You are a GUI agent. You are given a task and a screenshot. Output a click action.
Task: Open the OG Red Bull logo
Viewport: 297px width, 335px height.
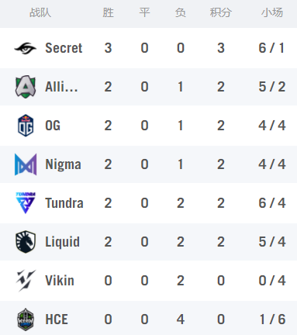coord(26,126)
